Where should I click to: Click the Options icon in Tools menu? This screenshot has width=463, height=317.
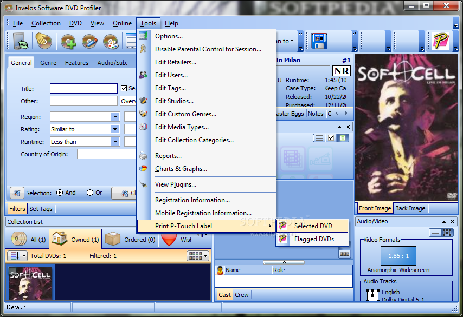(x=143, y=36)
